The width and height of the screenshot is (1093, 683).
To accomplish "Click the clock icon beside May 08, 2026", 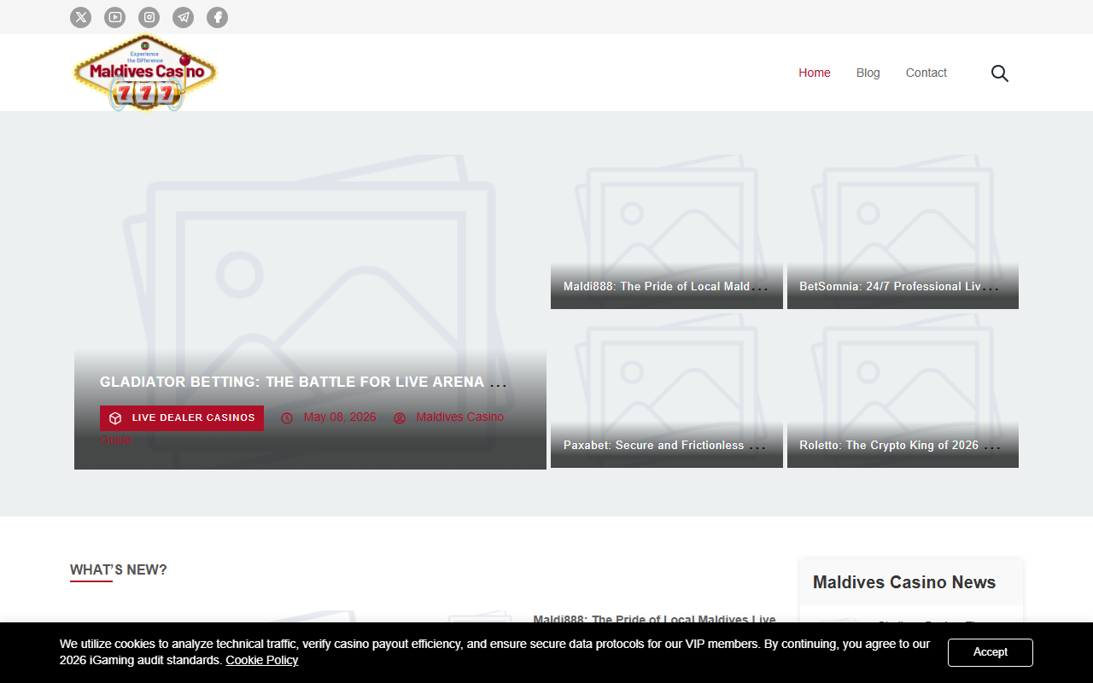I will point(287,418).
